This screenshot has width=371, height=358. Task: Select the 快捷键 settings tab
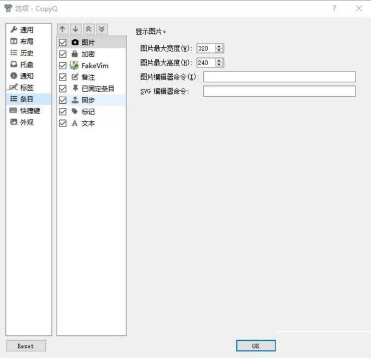(29, 110)
